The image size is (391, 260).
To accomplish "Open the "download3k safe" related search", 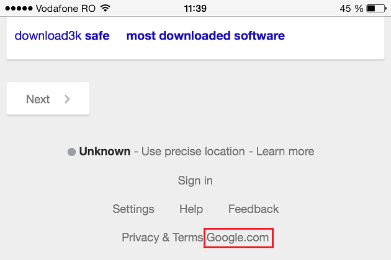I will (x=62, y=36).
